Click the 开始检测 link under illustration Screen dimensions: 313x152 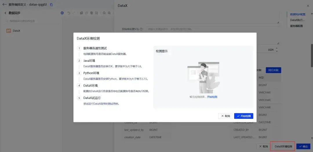212,97
